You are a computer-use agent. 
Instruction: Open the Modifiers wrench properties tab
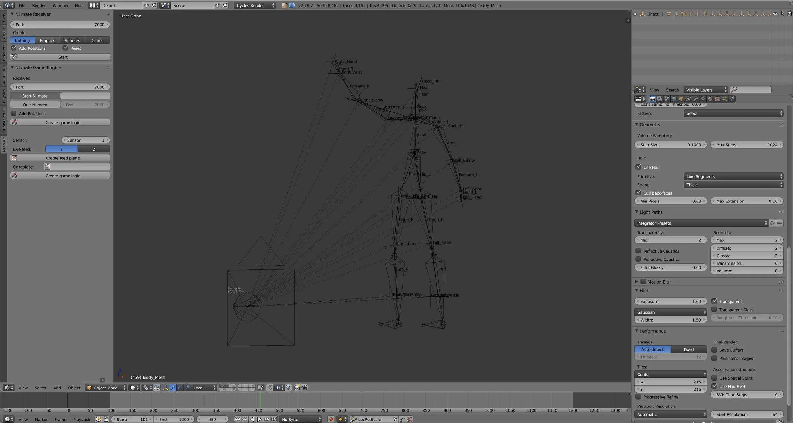pos(696,99)
